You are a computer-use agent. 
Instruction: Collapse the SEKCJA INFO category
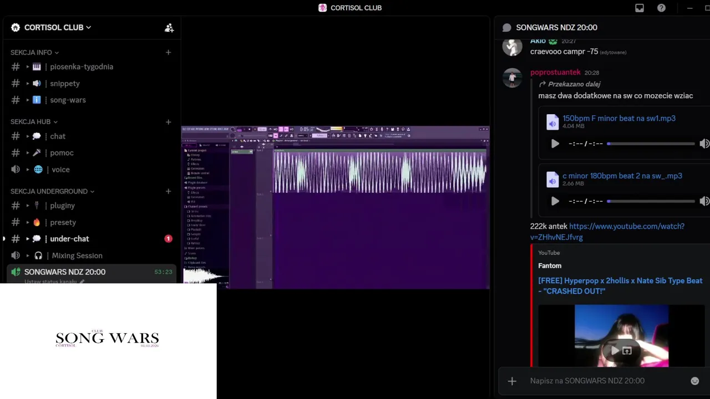click(x=34, y=53)
